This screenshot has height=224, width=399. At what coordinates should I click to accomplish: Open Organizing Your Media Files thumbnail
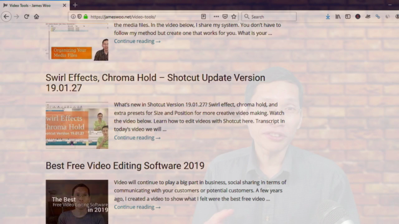click(x=77, y=42)
